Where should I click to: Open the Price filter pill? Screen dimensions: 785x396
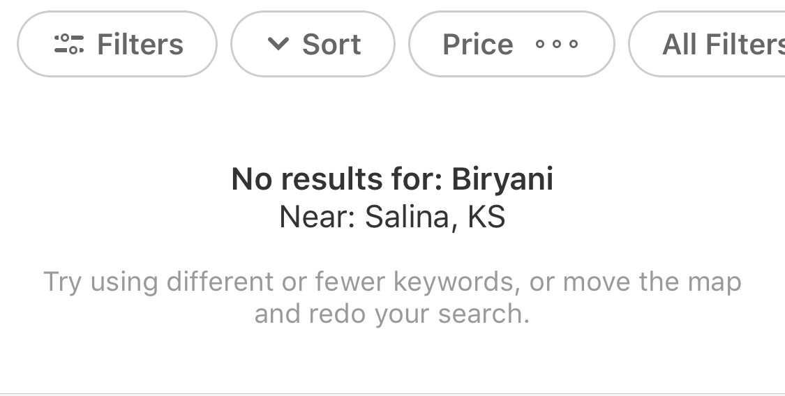511,44
